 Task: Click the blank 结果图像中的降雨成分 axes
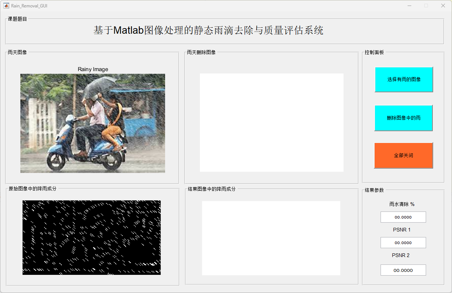click(x=271, y=238)
